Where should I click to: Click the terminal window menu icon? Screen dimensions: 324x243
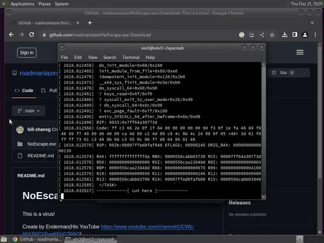(62, 48)
